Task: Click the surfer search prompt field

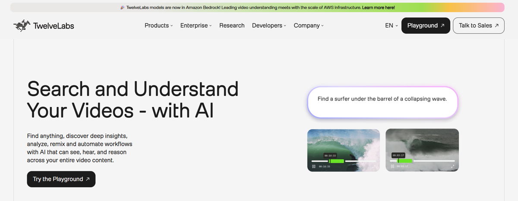Action: (x=382, y=102)
